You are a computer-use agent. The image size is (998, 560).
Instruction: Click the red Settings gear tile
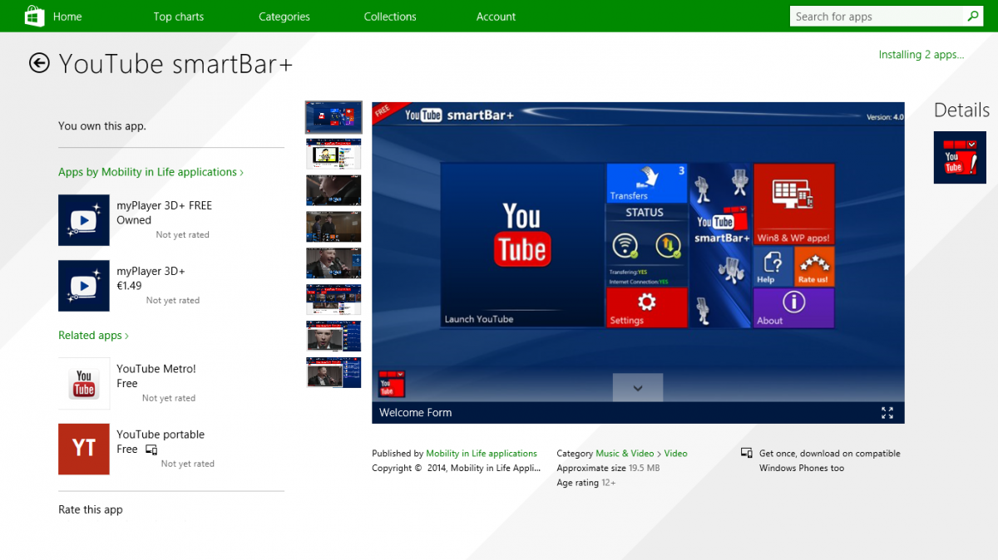point(647,307)
